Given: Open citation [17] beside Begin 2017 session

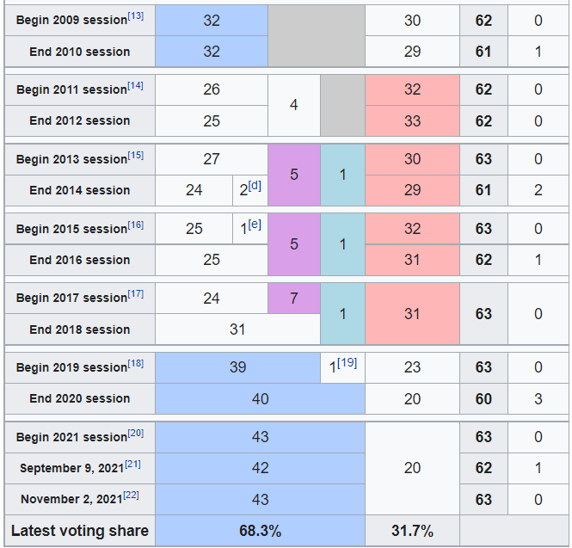Looking at the screenshot, I should pos(136,294).
